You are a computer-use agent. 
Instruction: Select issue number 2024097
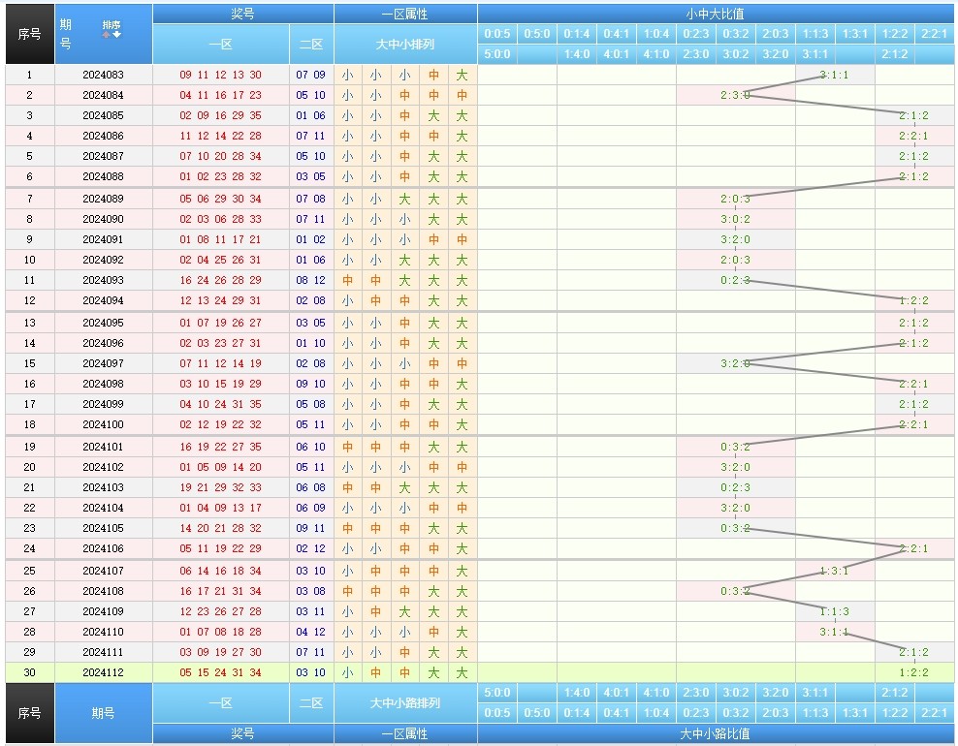103,364
